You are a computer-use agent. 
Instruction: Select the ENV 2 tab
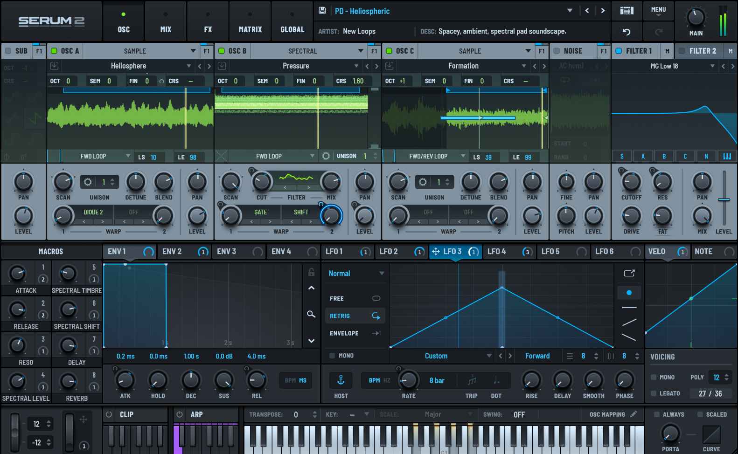[172, 252]
